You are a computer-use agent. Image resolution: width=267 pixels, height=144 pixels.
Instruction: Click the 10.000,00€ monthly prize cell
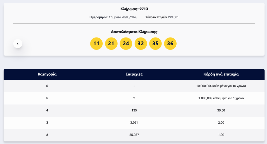(x=221, y=86)
